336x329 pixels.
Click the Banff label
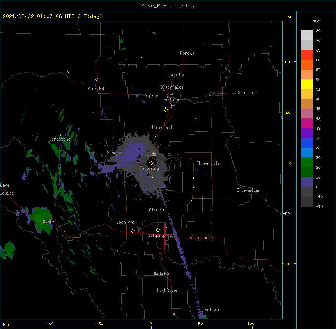click(48, 222)
